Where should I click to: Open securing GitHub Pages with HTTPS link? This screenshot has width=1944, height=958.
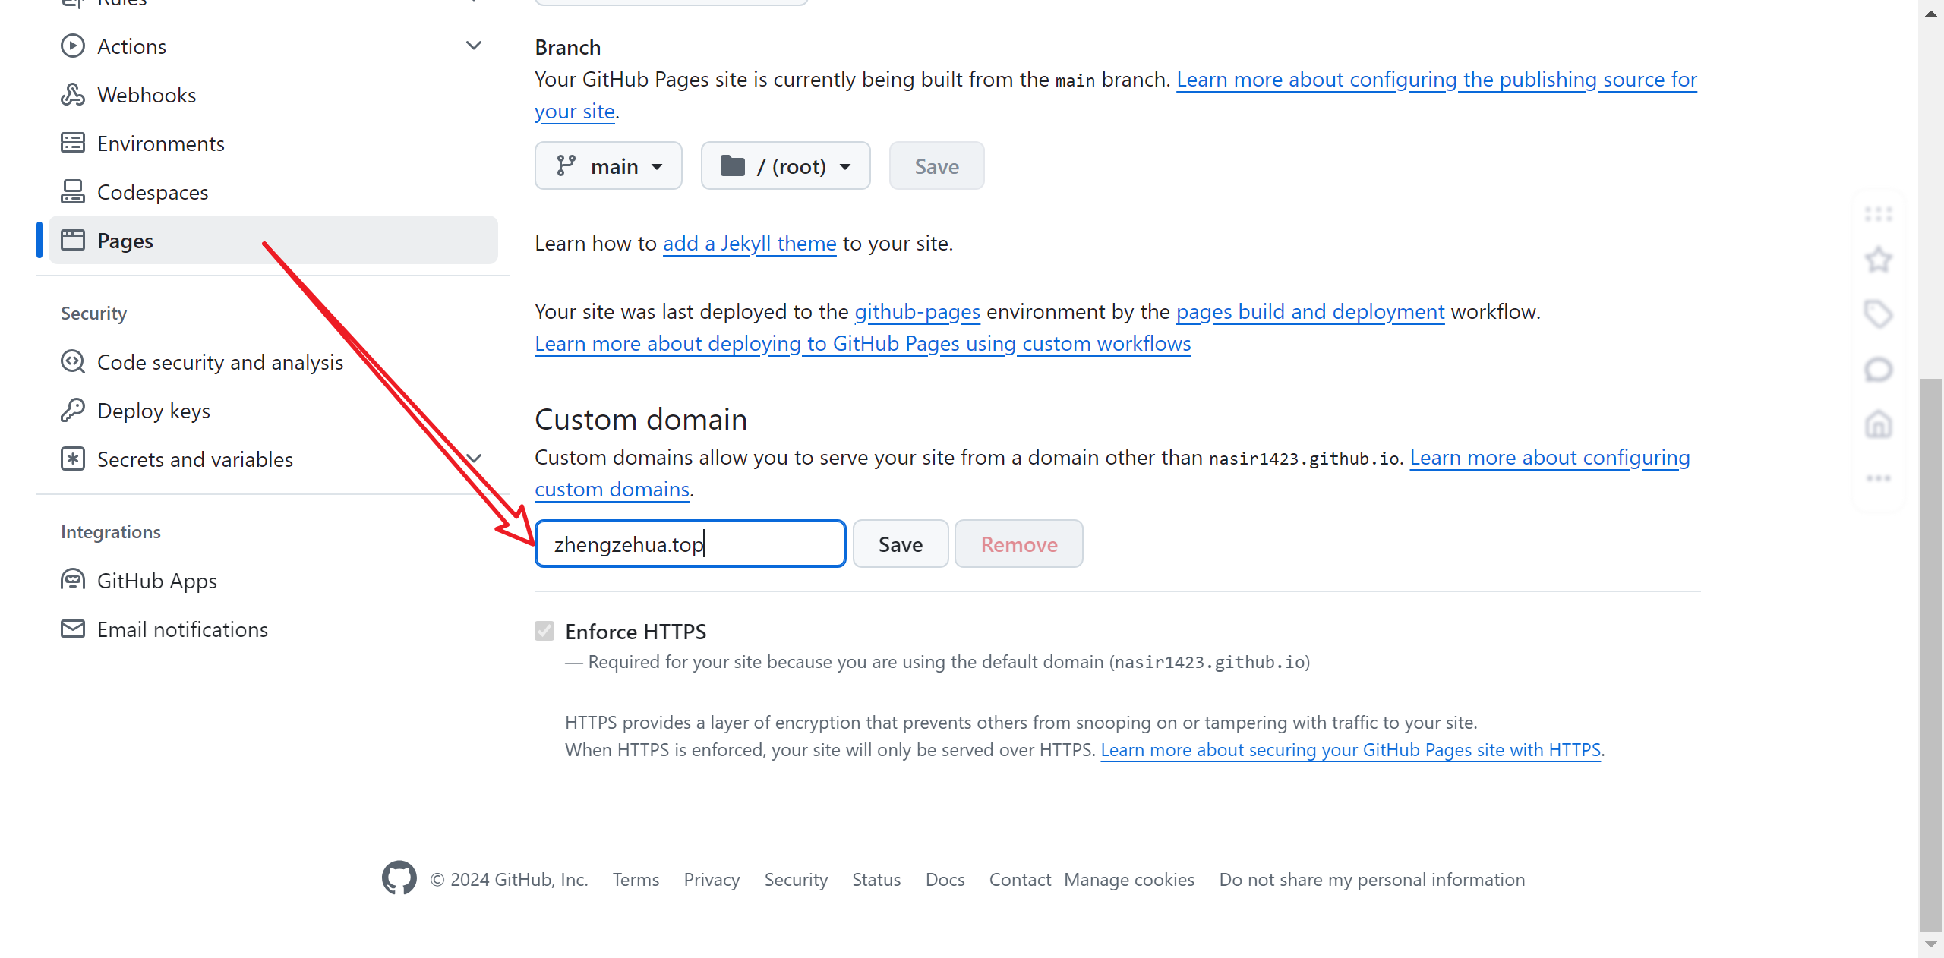pos(1351,750)
